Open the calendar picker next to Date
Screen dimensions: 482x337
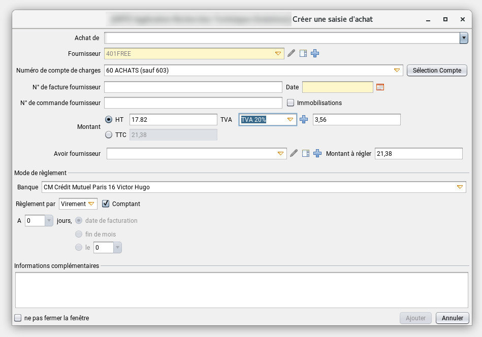click(x=380, y=87)
